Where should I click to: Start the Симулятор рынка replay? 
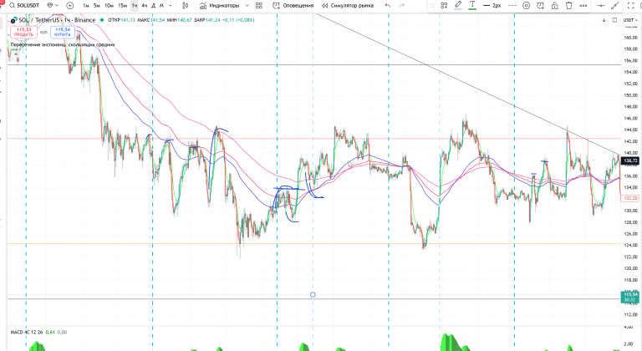point(347,5)
